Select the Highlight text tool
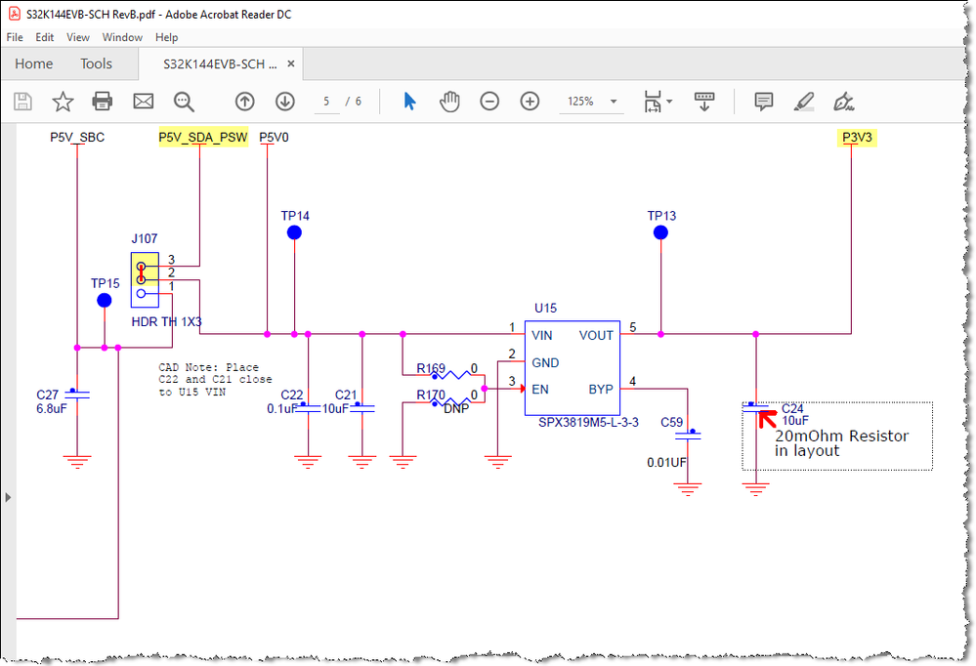 click(x=803, y=101)
